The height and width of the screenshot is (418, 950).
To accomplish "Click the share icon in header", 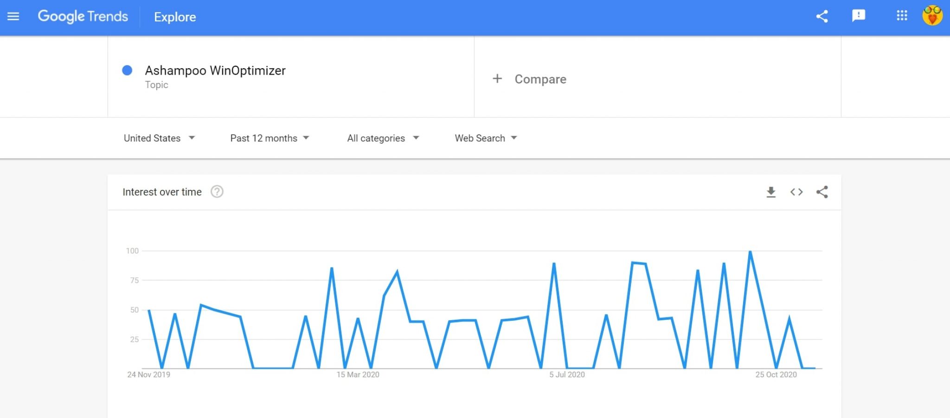I will tap(822, 16).
